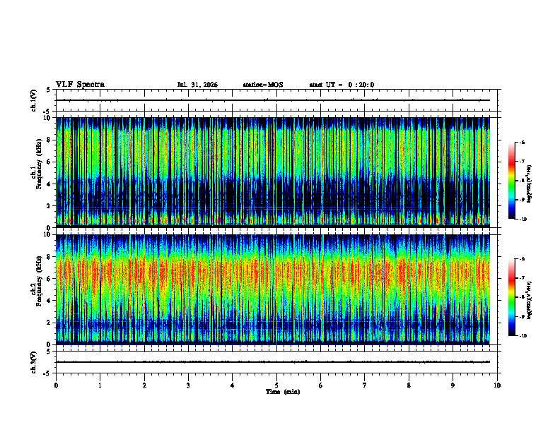Click the time axis tick label "1"

100,385
